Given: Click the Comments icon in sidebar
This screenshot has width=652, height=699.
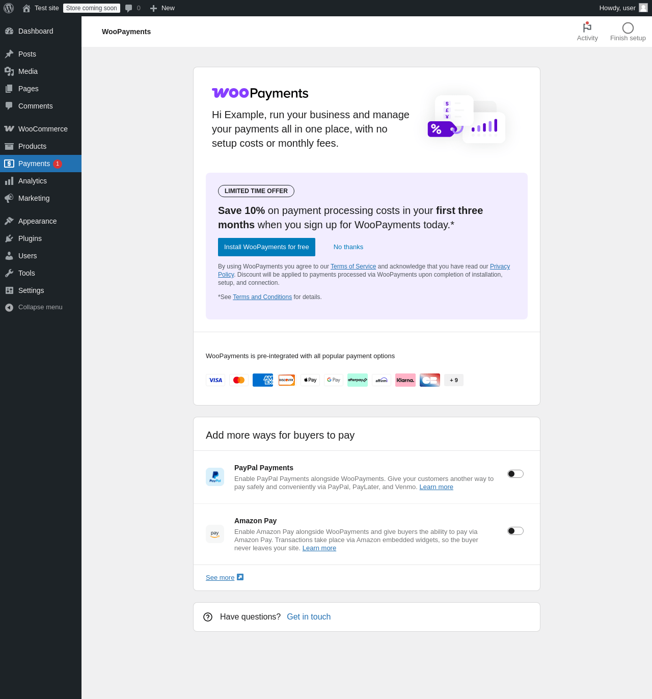Looking at the screenshot, I should tap(9, 106).
